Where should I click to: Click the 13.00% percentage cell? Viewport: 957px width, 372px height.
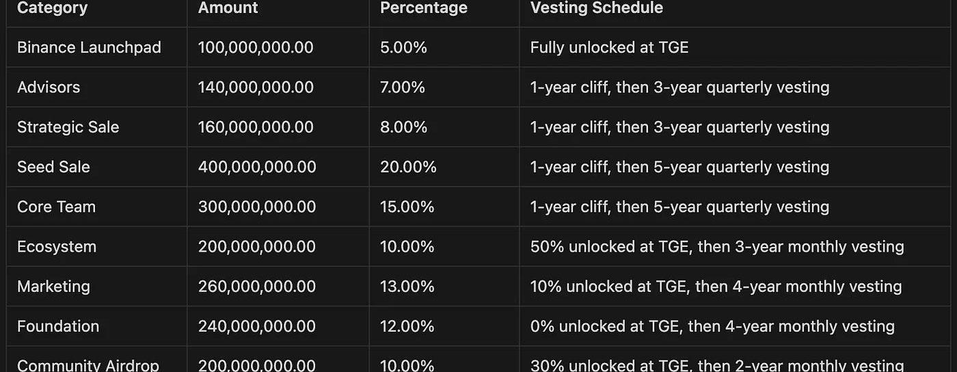click(x=407, y=286)
